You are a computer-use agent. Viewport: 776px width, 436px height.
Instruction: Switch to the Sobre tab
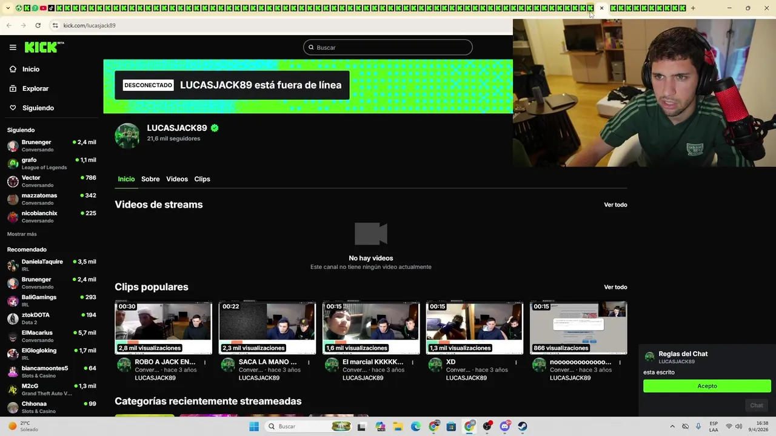tap(150, 179)
